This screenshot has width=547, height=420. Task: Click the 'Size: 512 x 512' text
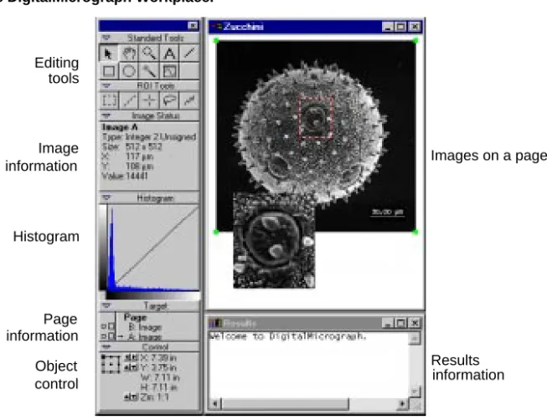click(132, 146)
